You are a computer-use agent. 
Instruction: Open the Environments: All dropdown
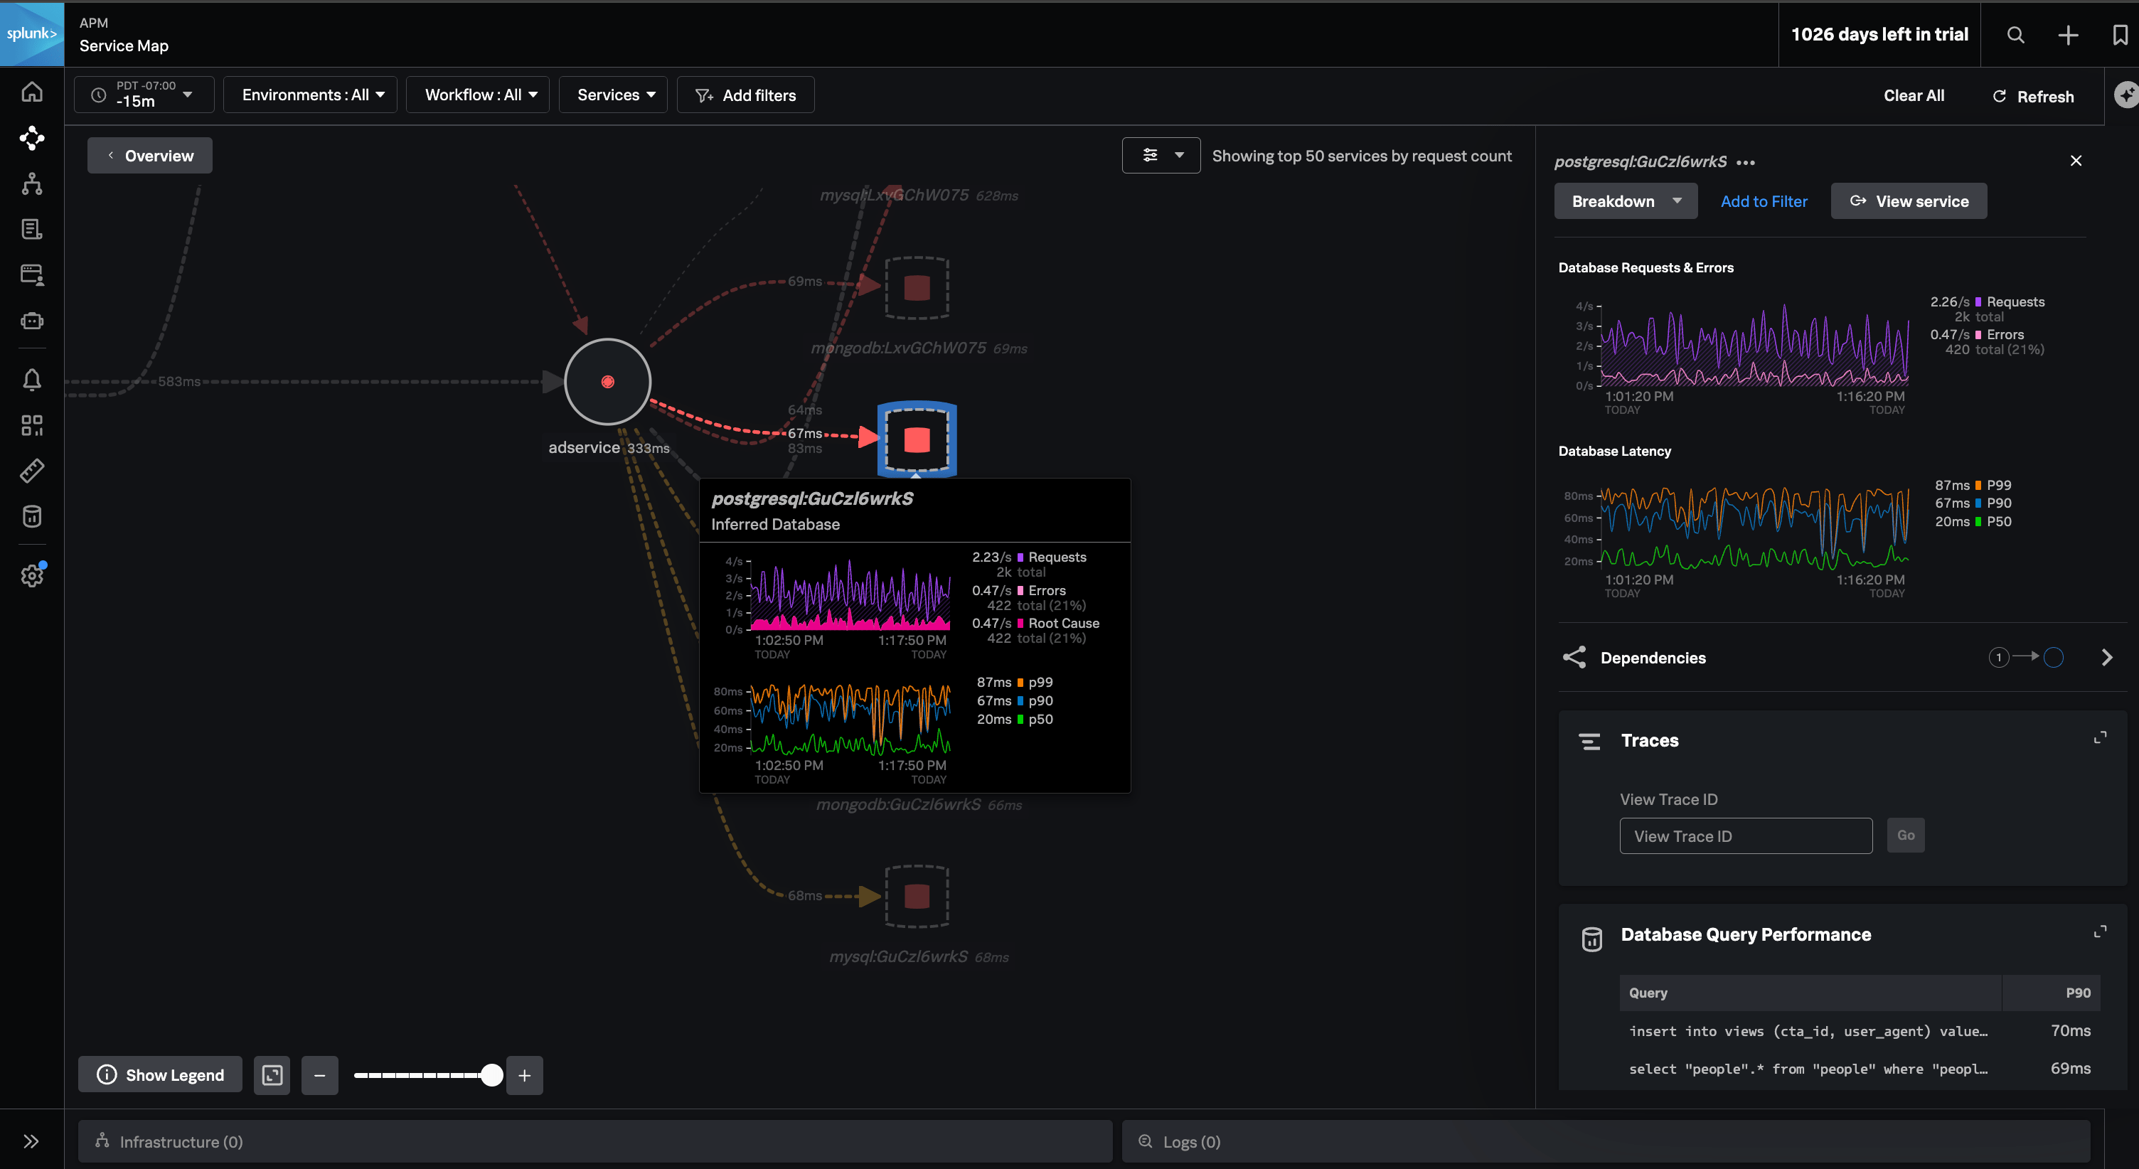coord(311,95)
